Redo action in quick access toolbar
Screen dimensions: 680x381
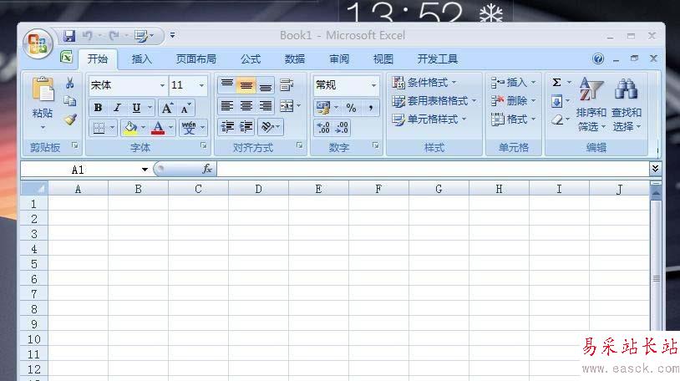coord(114,36)
